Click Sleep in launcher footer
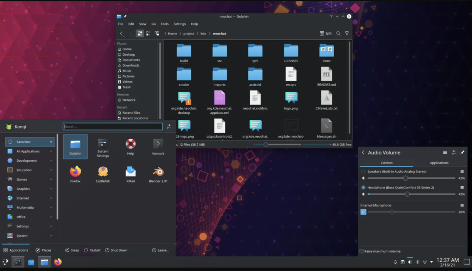The width and height of the screenshot is (472, 271). (x=72, y=250)
